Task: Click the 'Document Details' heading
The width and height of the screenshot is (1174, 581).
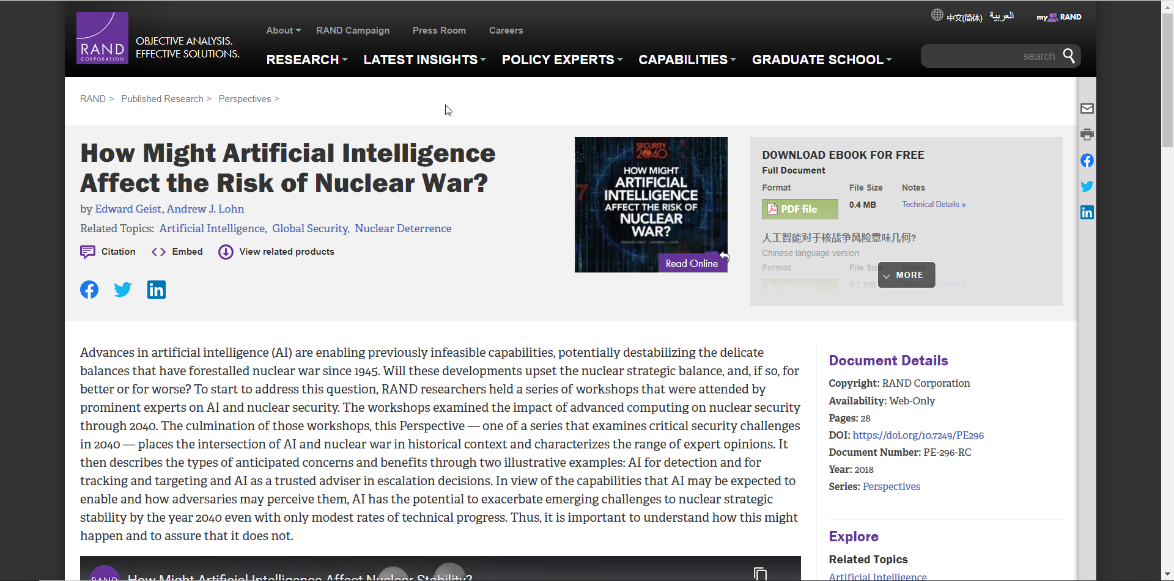Action: click(888, 360)
